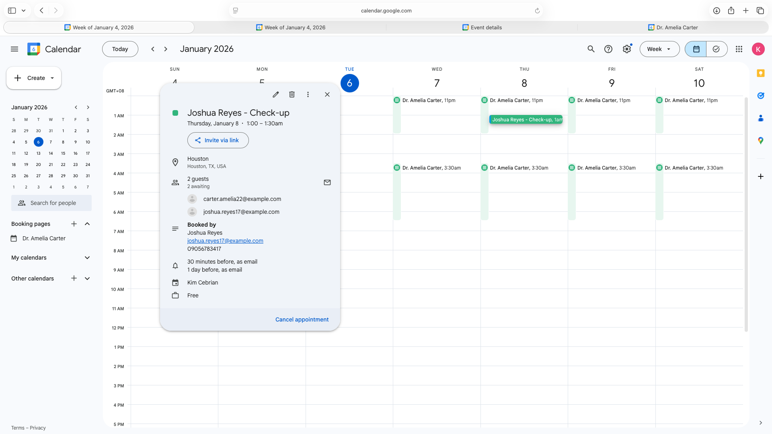The height and width of the screenshot is (434, 772).
Task: Delete event using trash icon
Action: pos(292,94)
